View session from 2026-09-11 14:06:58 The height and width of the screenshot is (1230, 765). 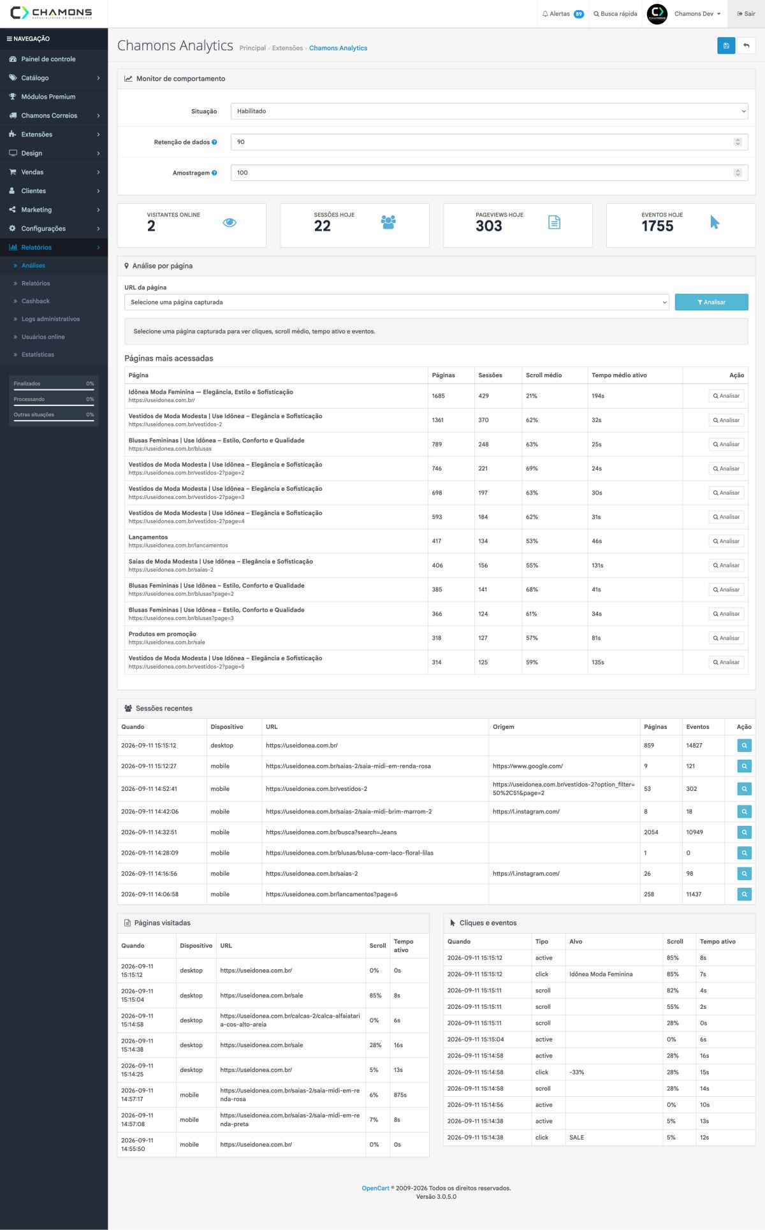(744, 894)
